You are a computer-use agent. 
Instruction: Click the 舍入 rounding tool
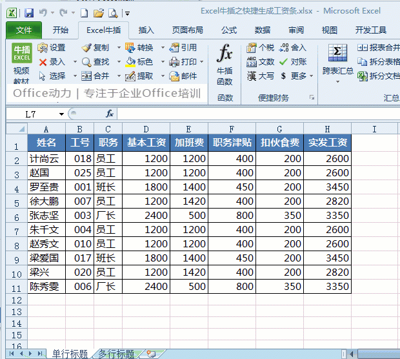(293, 48)
